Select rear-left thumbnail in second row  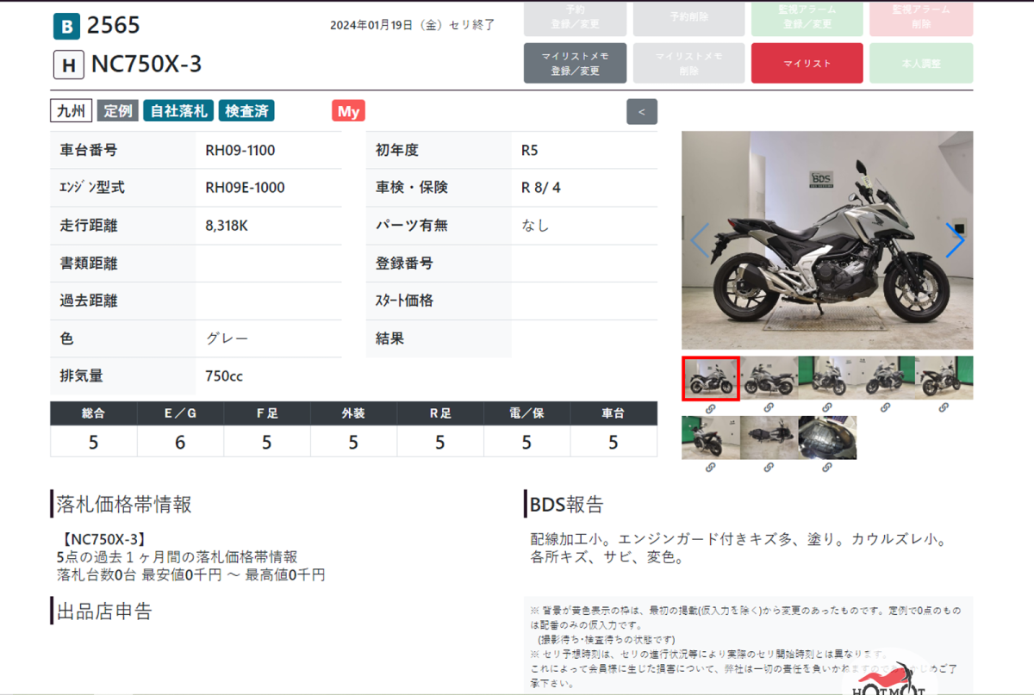pos(710,437)
